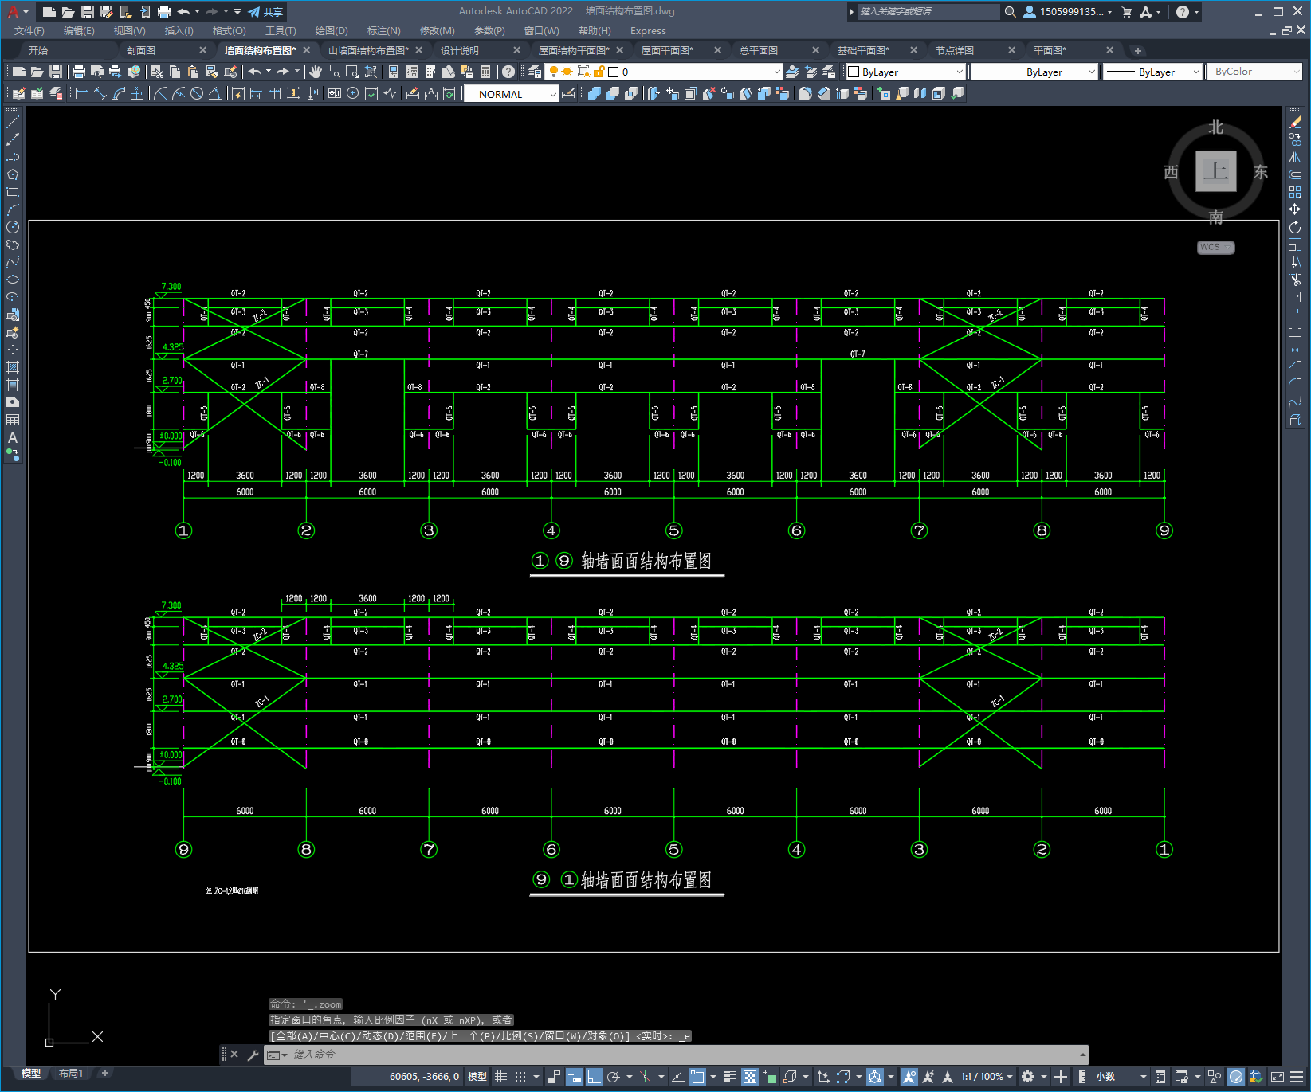Click the Move tool in modify toolbar
Viewport: 1311px width, 1092px height.
(x=1295, y=209)
